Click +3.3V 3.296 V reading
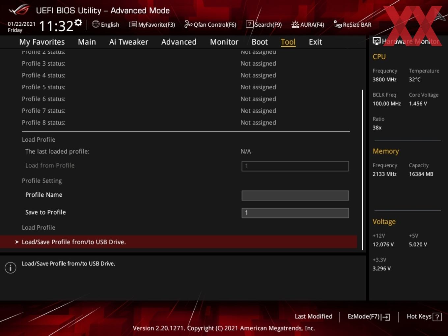The width and height of the screenshot is (448, 336). 381,268
